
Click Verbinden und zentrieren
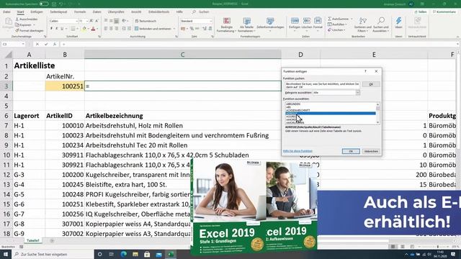[x=153, y=29]
